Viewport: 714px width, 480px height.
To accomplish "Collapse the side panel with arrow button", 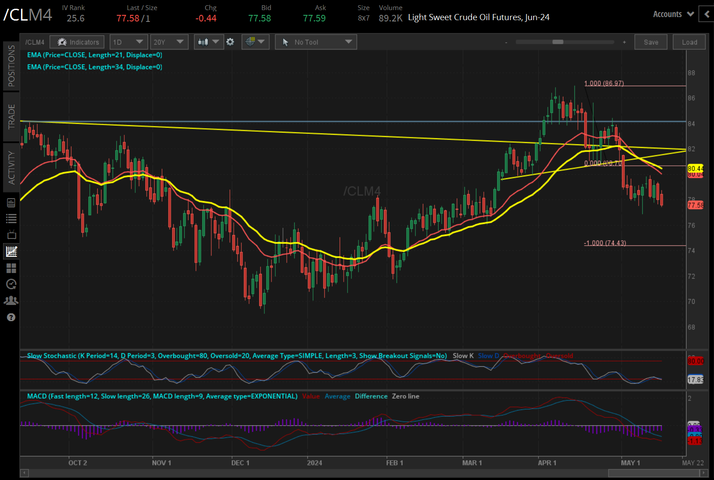I will click(x=706, y=14).
